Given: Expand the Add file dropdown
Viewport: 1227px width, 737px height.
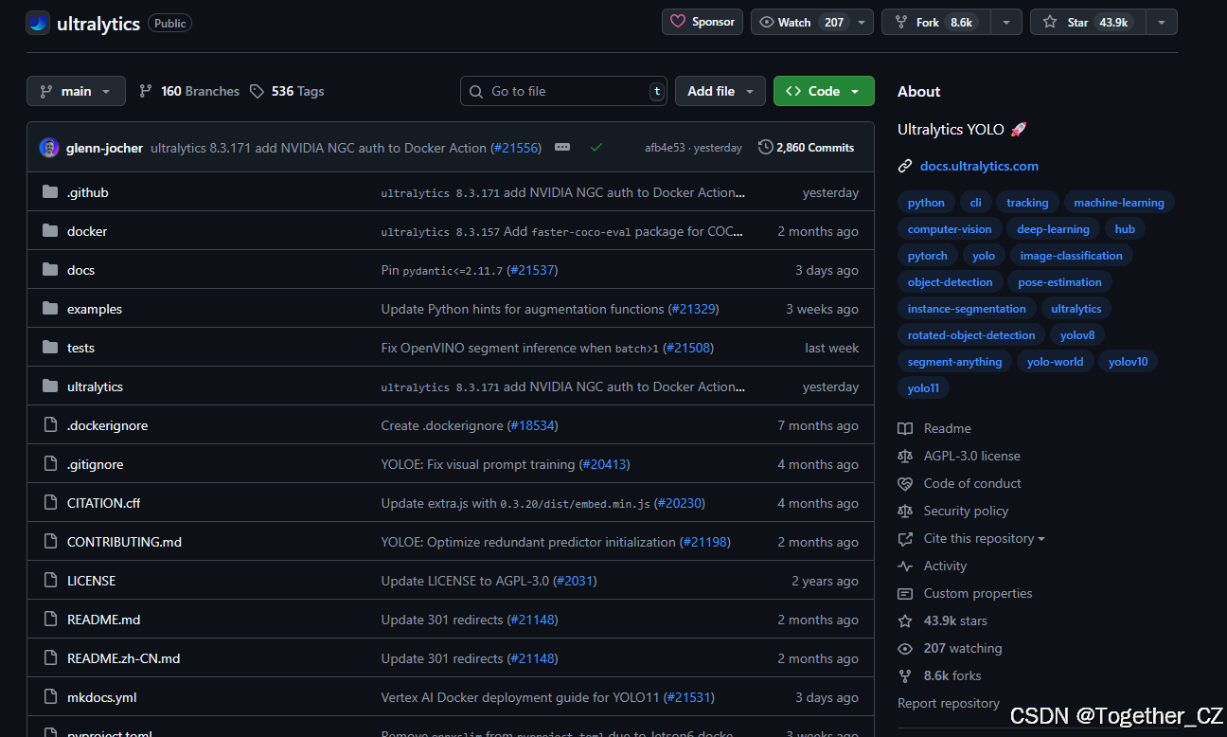Looking at the screenshot, I should (720, 91).
